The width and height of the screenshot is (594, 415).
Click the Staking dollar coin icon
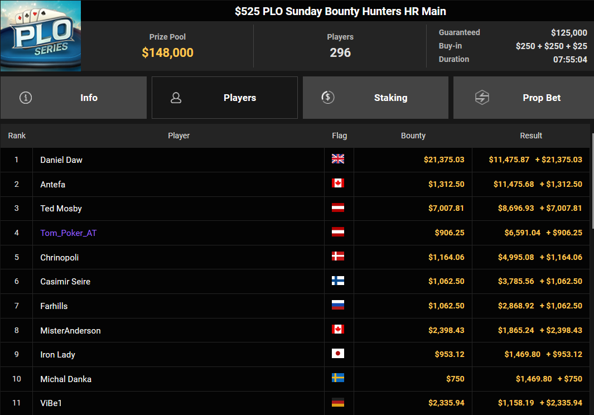[328, 98]
